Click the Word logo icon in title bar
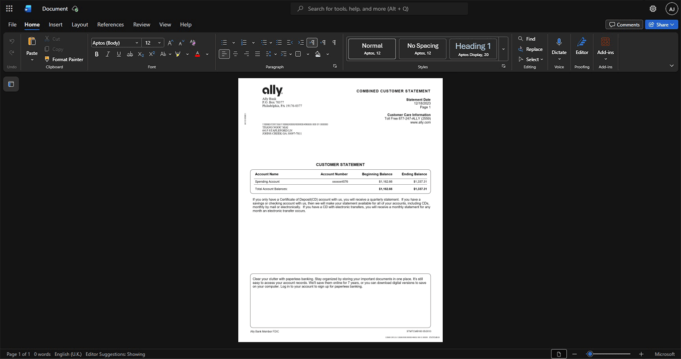The height and width of the screenshot is (359, 681). (28, 8)
